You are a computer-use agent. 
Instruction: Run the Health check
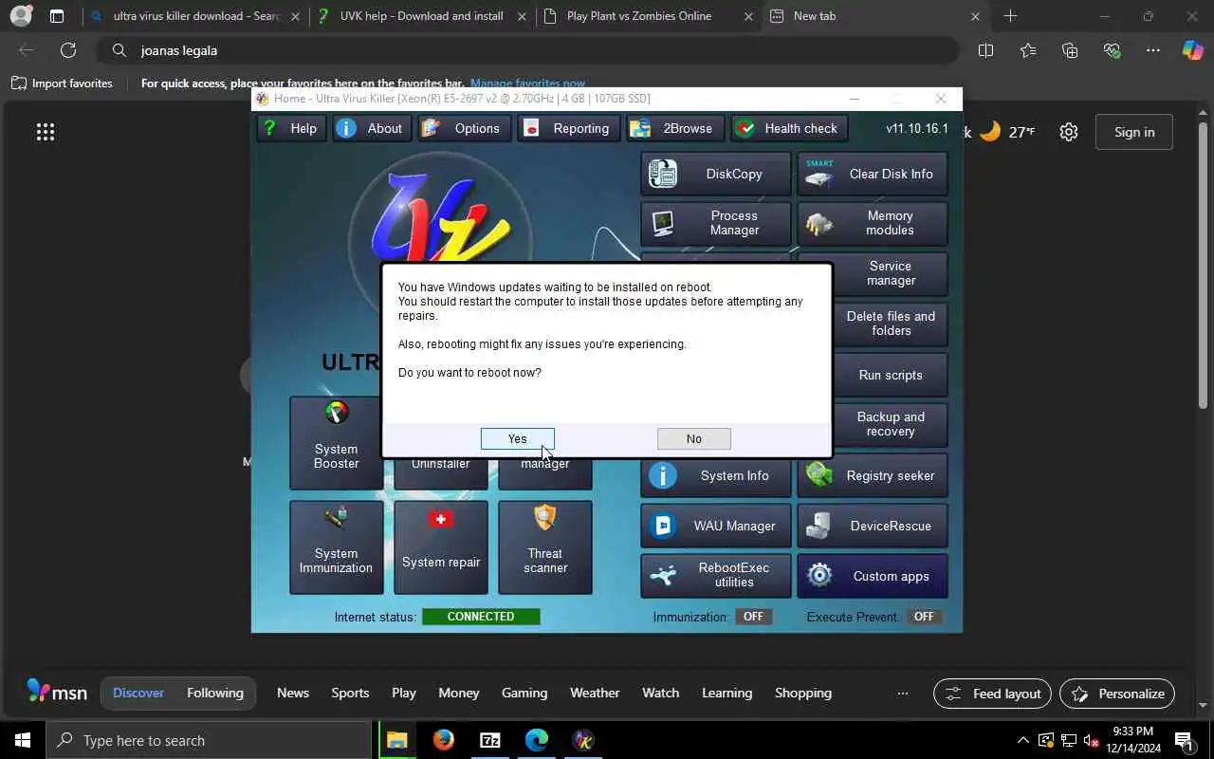(x=789, y=128)
